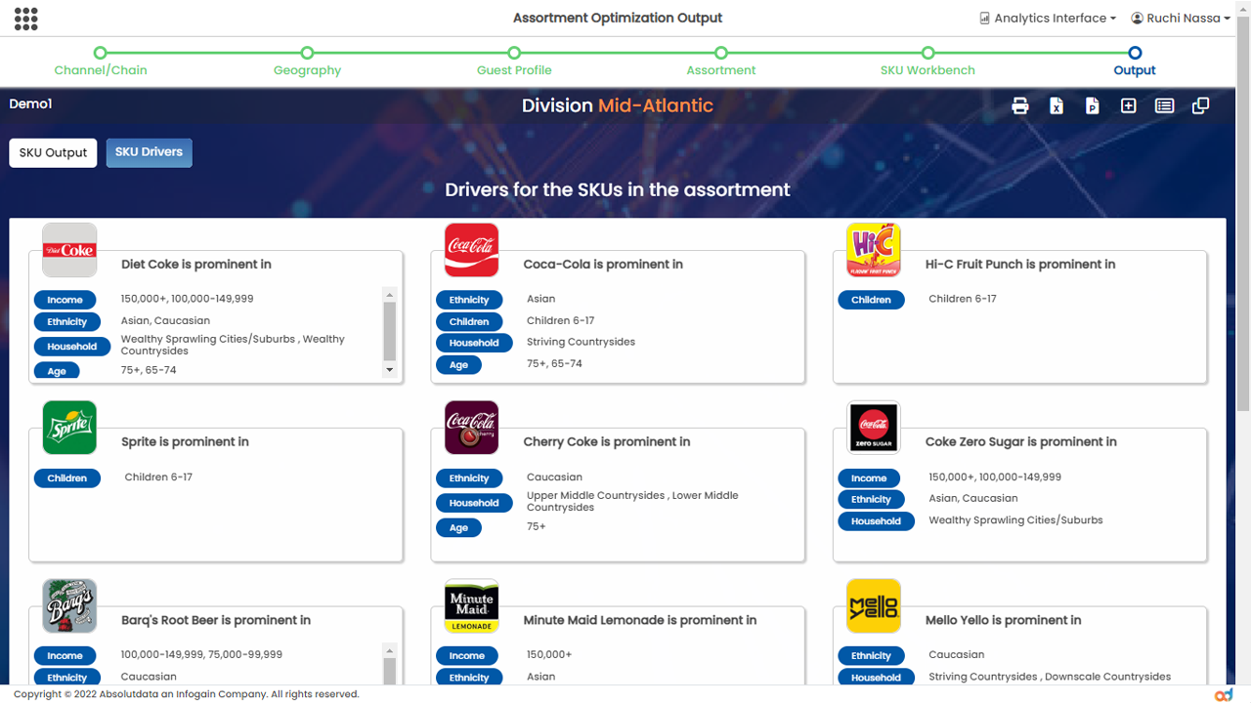Click the Diet Coke logo

tap(69, 250)
